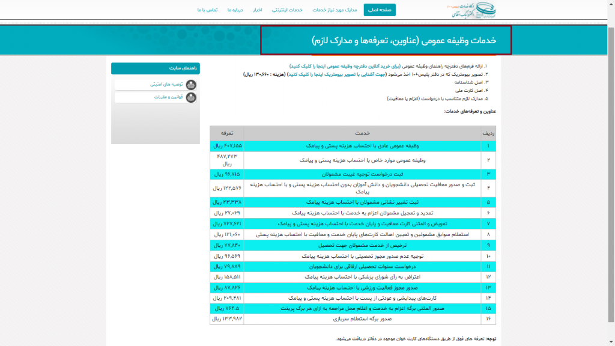Click tariff ۴۸۷,۲۷۳ ریال
The height and width of the screenshot is (346, 615).
click(x=226, y=160)
